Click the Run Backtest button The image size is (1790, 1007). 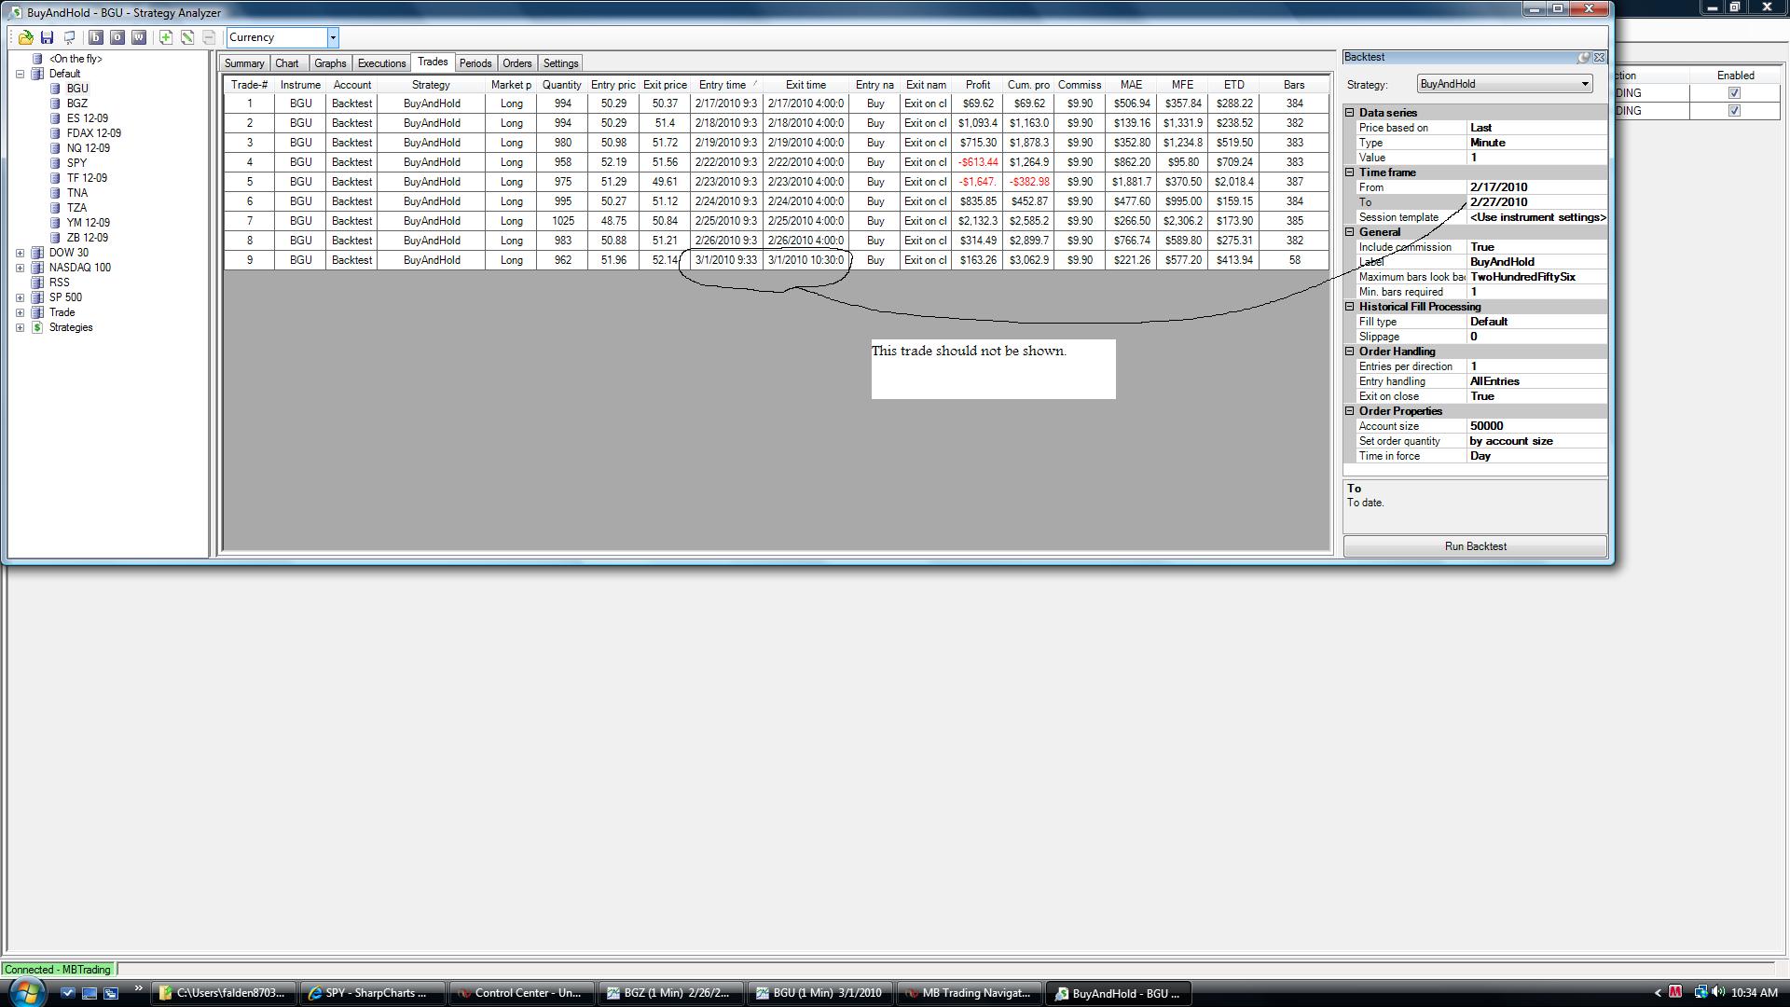pos(1475,546)
